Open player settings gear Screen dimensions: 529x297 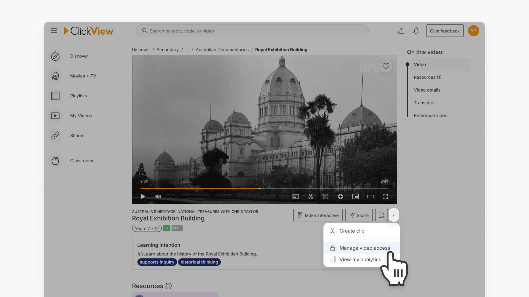340,196
